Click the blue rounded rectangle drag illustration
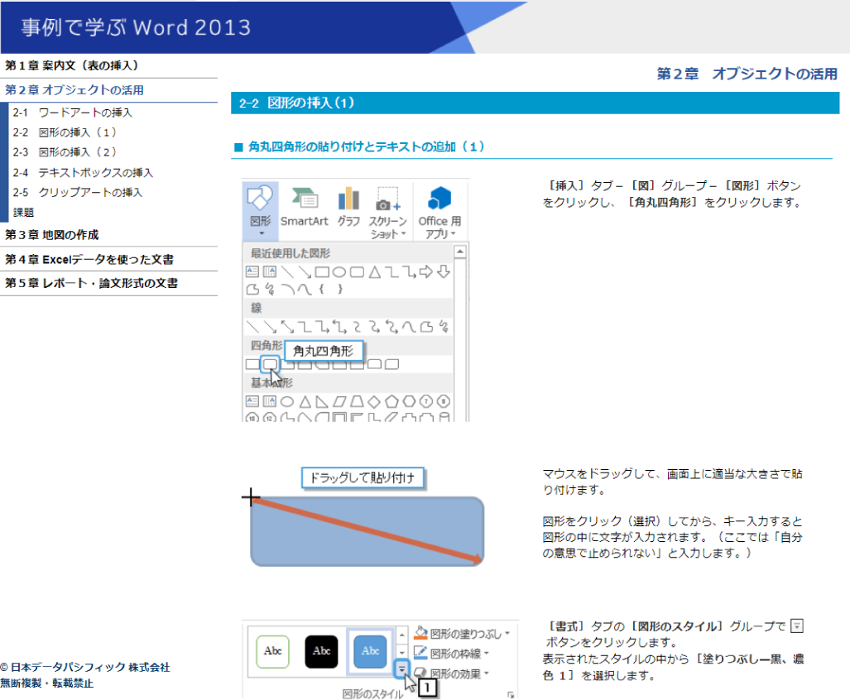The image size is (850, 700). click(x=367, y=531)
